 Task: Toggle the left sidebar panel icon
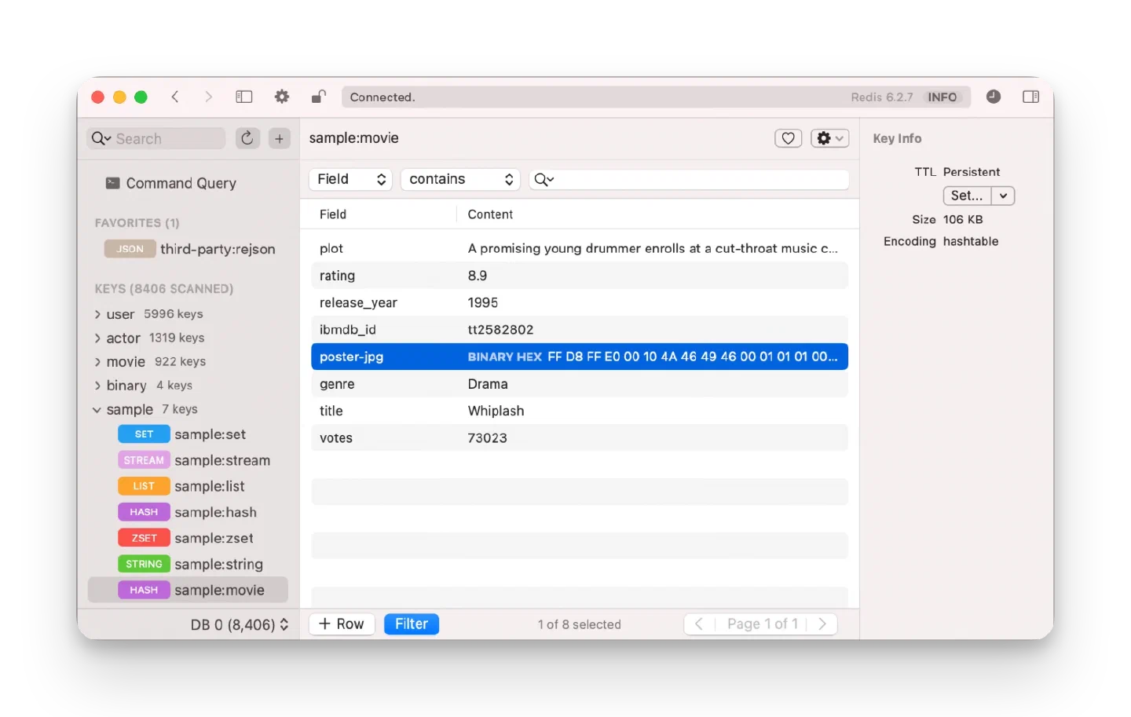[244, 97]
